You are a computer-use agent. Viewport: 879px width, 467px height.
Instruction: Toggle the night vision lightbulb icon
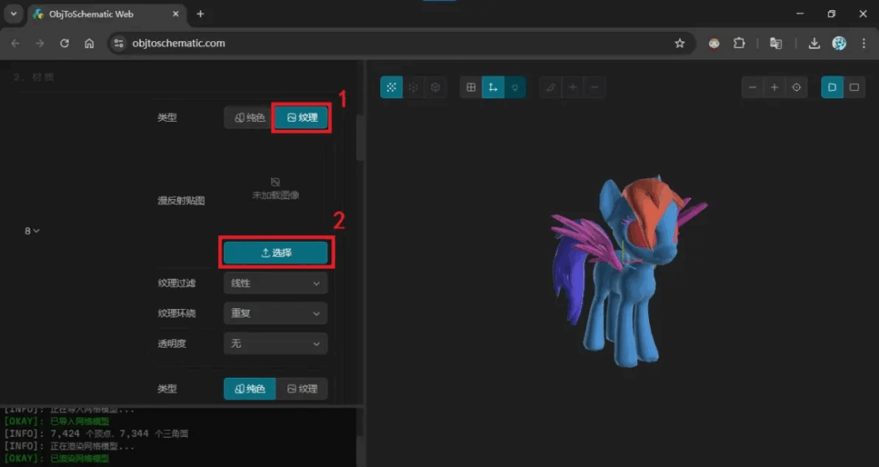tap(515, 88)
